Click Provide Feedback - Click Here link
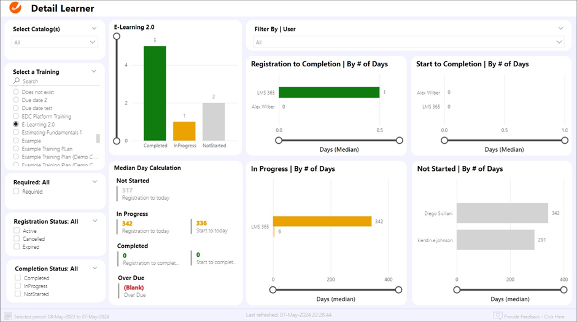The width and height of the screenshot is (577, 322). coord(534,316)
